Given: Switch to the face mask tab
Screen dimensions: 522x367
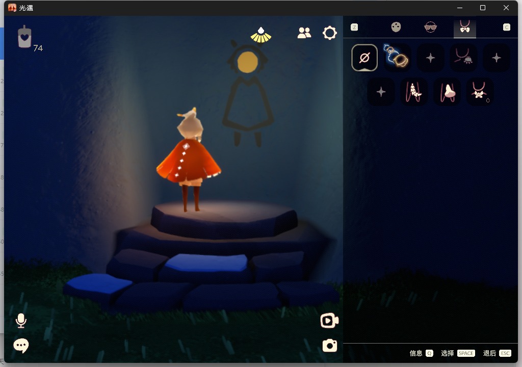Looking at the screenshot, I should [x=396, y=27].
